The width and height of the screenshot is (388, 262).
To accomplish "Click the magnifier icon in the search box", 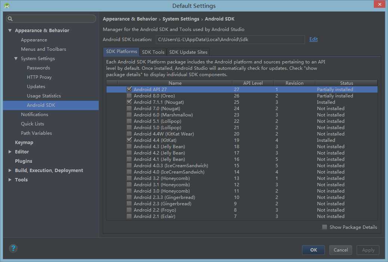I will [10, 18].
